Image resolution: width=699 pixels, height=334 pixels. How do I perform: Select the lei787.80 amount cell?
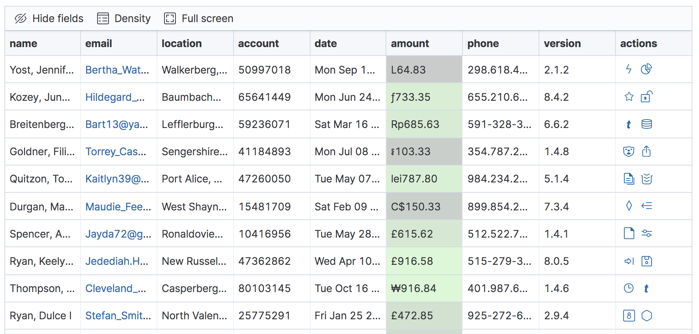(x=424, y=178)
